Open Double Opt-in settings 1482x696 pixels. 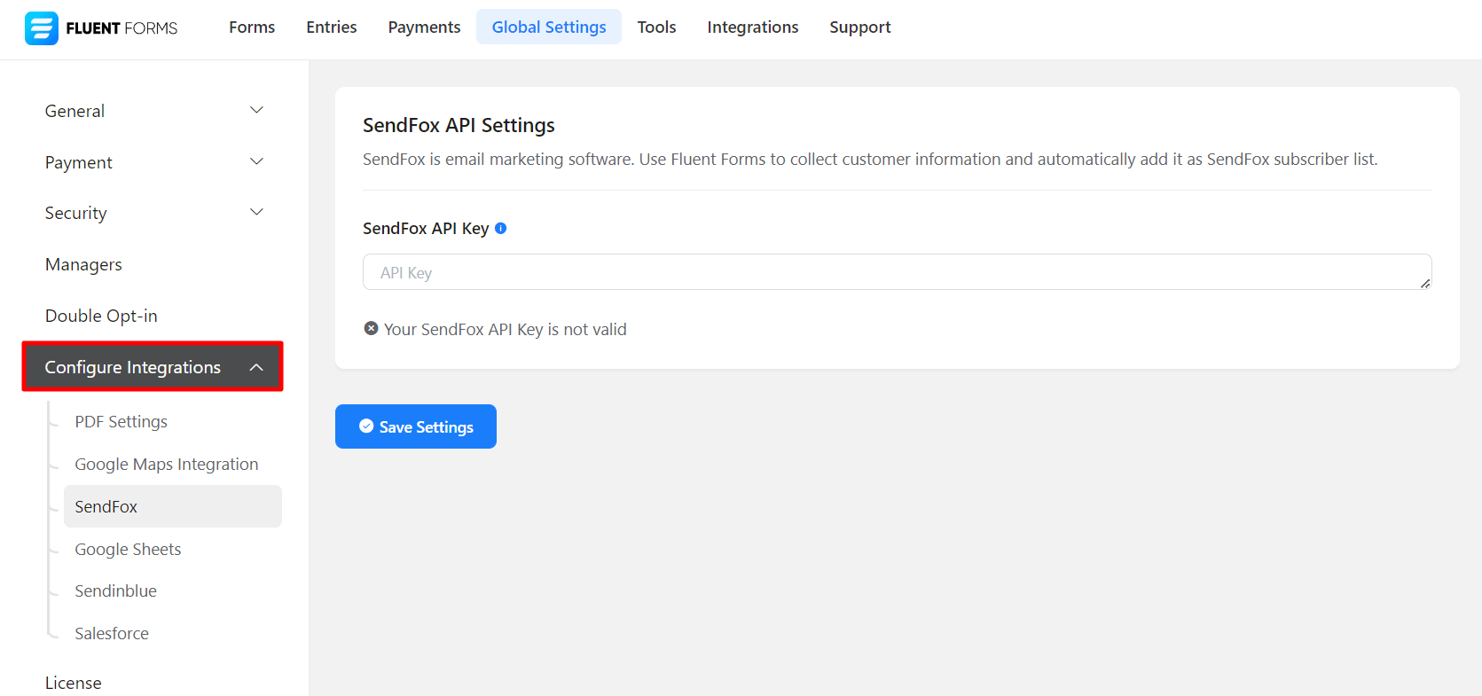101,316
